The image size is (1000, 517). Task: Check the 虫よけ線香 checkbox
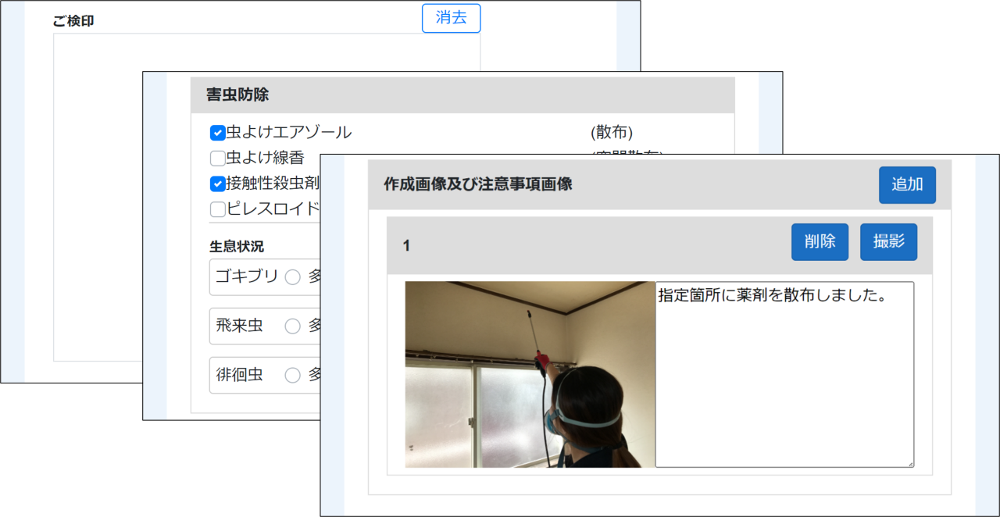tap(218, 159)
